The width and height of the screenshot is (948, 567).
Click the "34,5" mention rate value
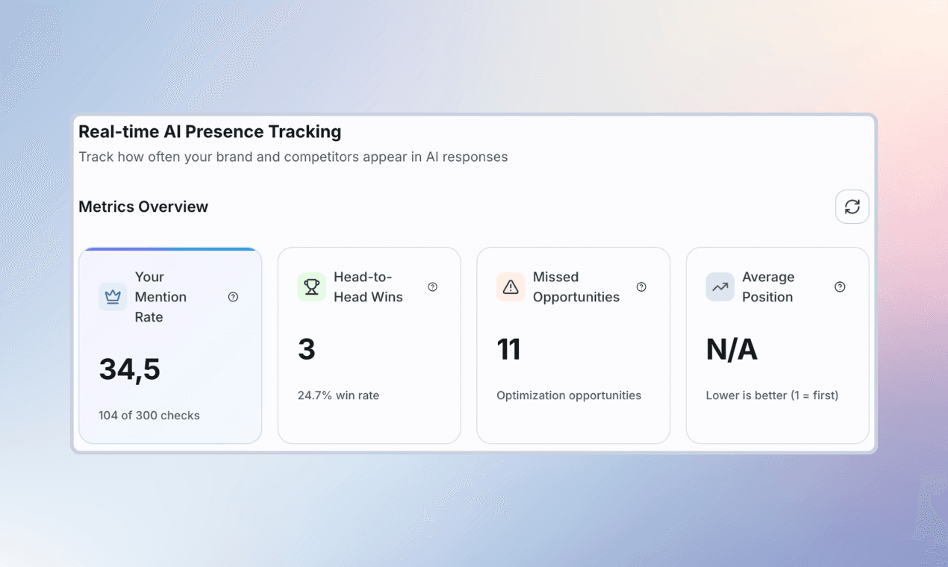(x=129, y=369)
